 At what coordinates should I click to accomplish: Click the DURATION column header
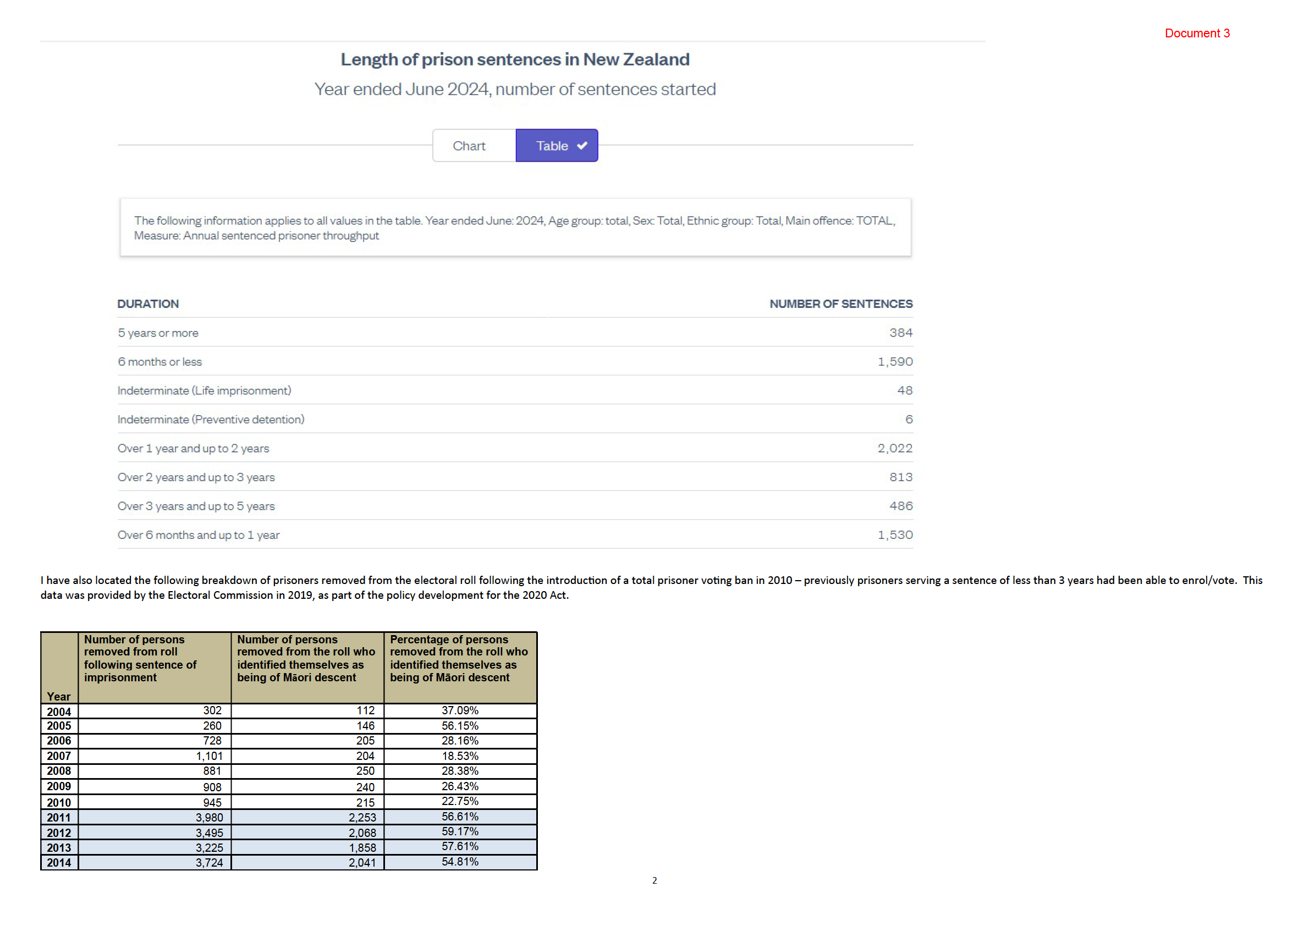(x=148, y=304)
